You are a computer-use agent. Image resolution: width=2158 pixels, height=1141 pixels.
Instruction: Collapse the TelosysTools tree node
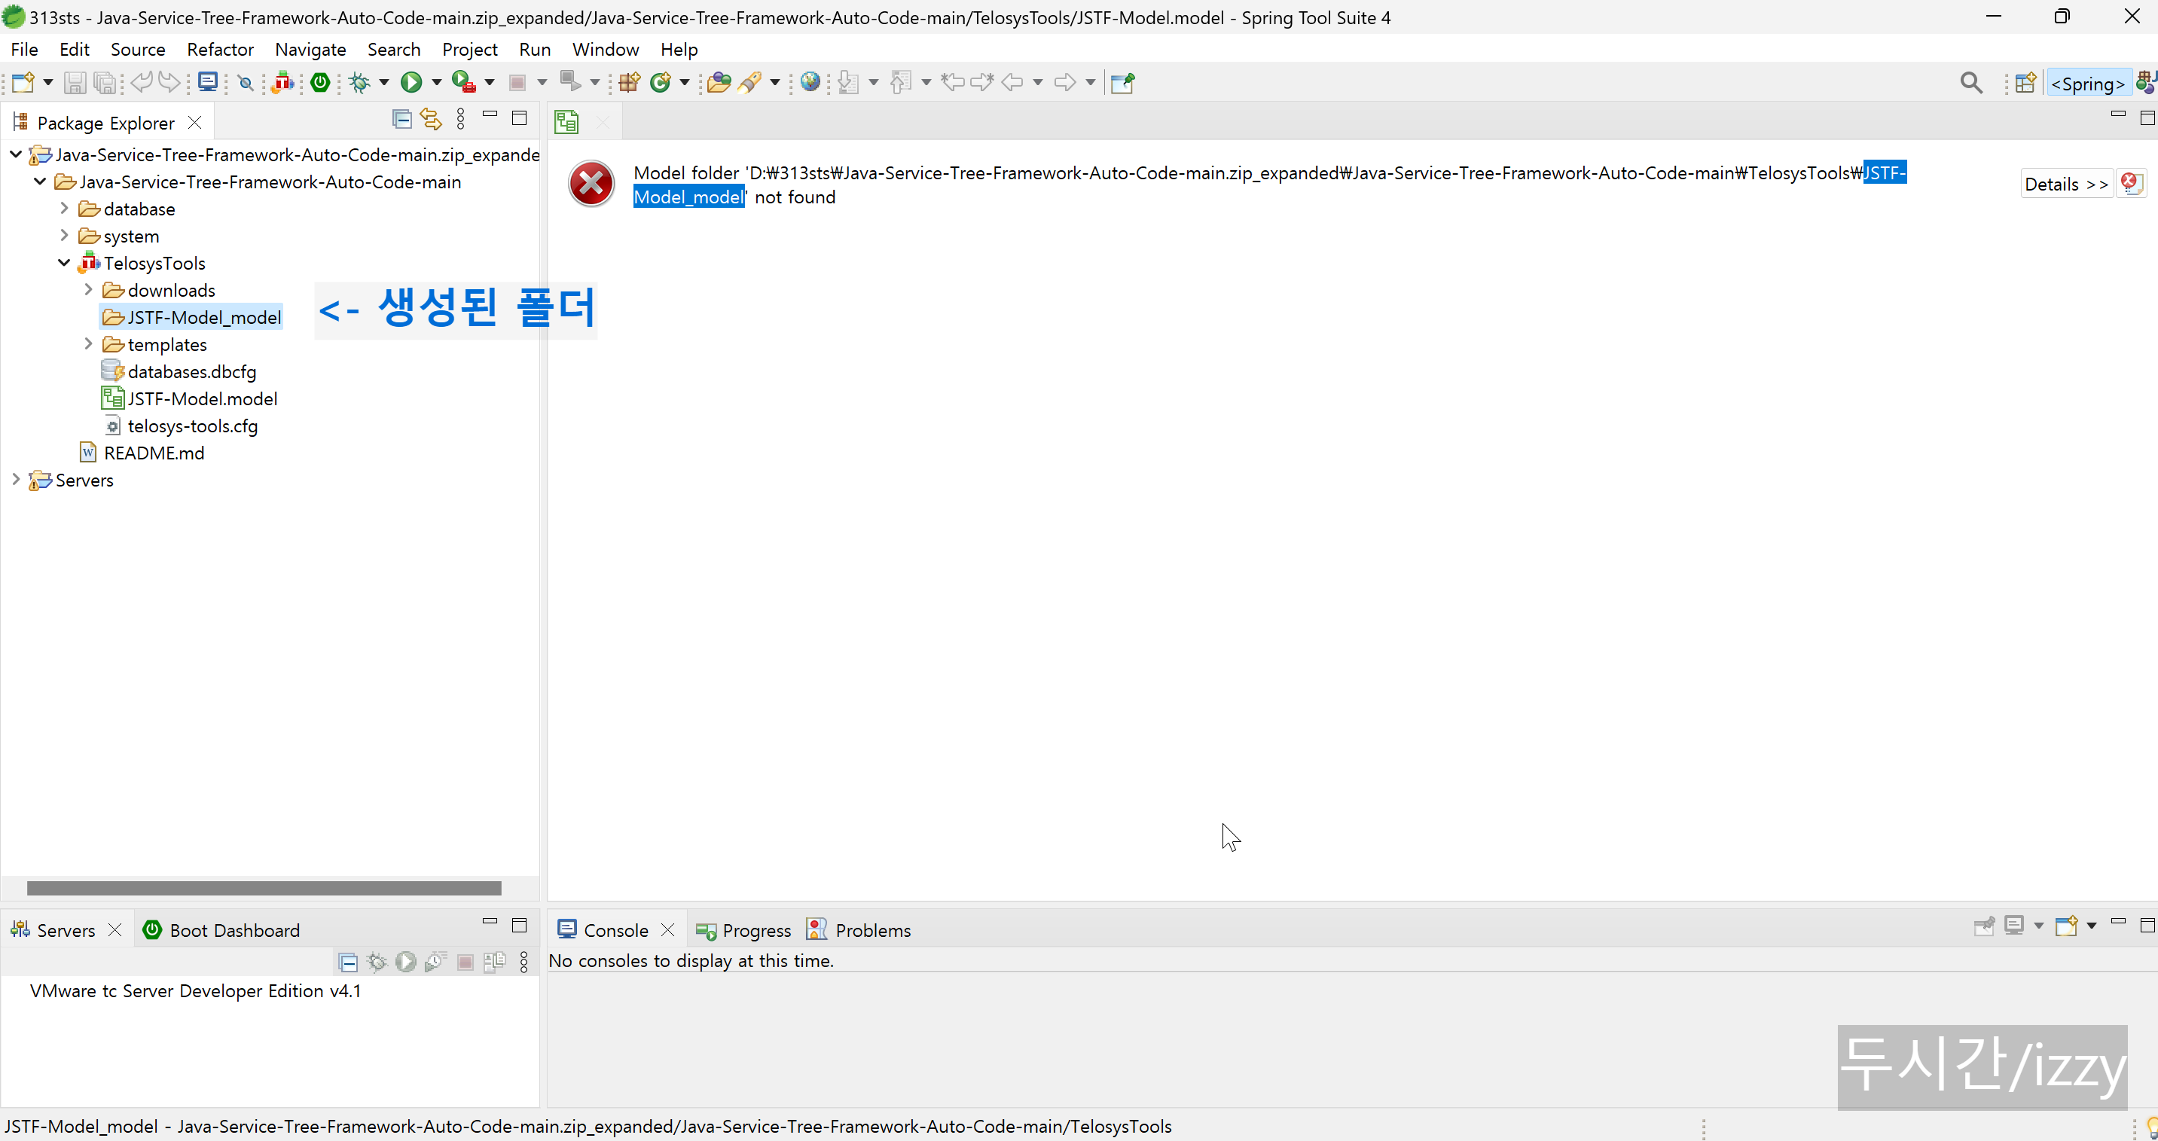click(x=64, y=263)
